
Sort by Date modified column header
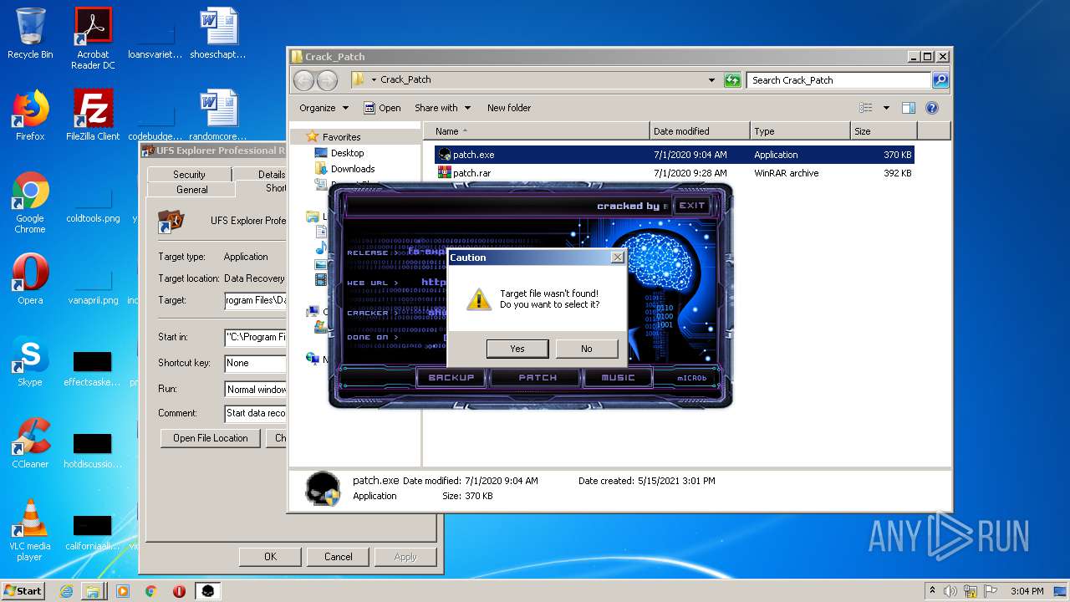[700, 131]
